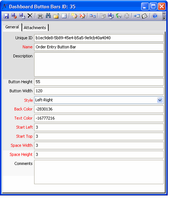Click the Button Width field showing 120

click(99, 91)
